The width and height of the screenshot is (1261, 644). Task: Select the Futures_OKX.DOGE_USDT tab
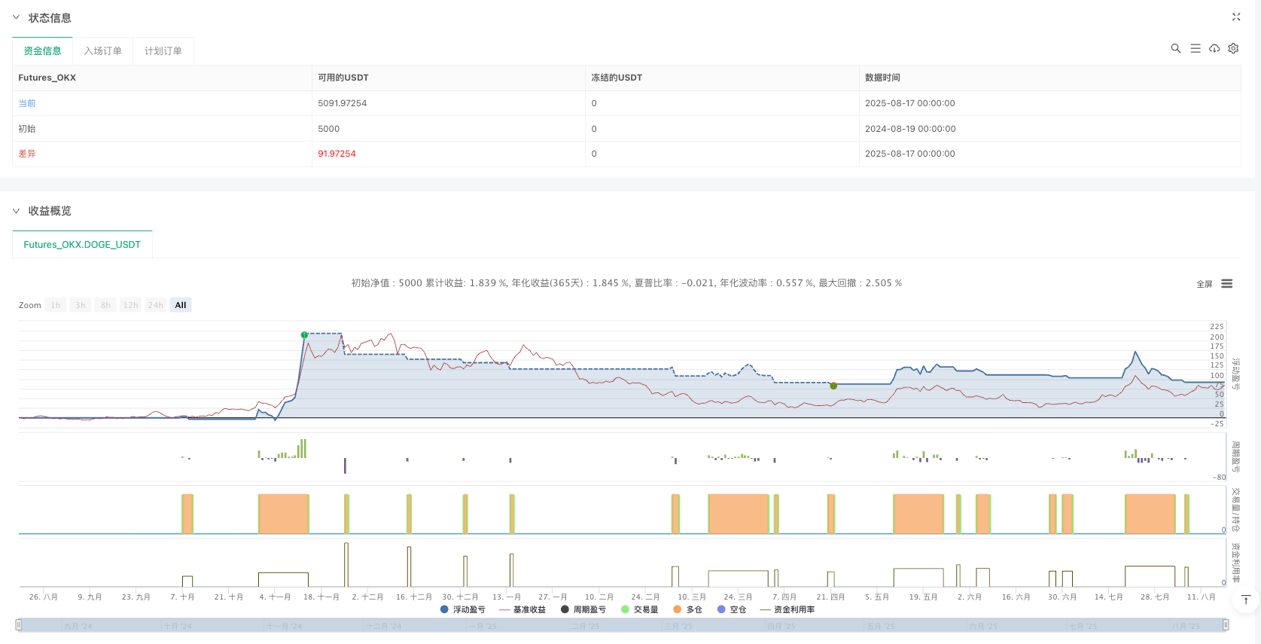(x=82, y=245)
